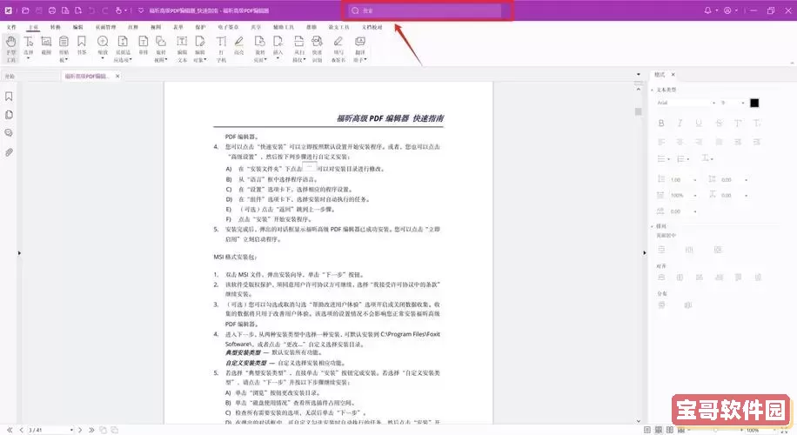Viewport: 797px width, 435px height.
Task: Select the Hand tool (手型工具)
Action: [10, 48]
